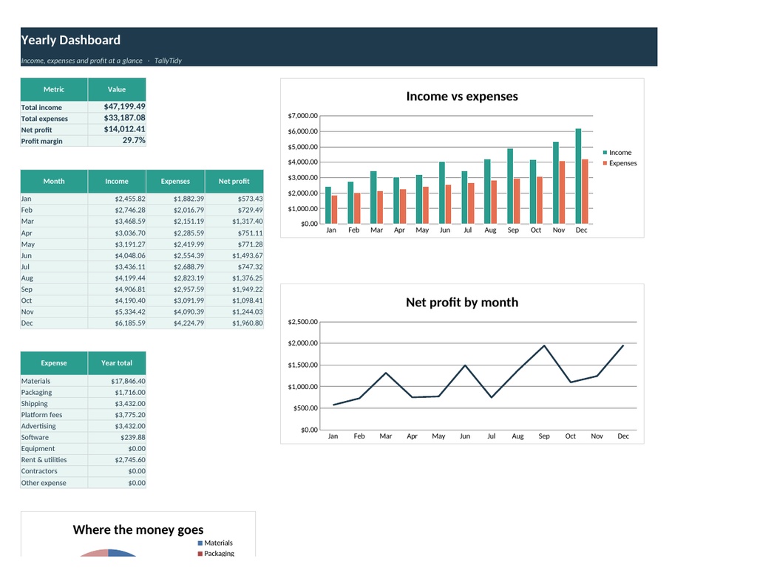Select the Platform fees row label
757x584 pixels.
click(54, 415)
